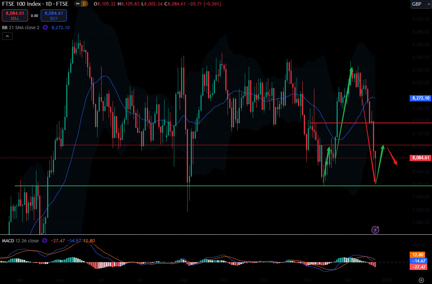This screenshot has height=284, width=432.
Task: Click the Sep label on time axis
Action: coord(224,279)
